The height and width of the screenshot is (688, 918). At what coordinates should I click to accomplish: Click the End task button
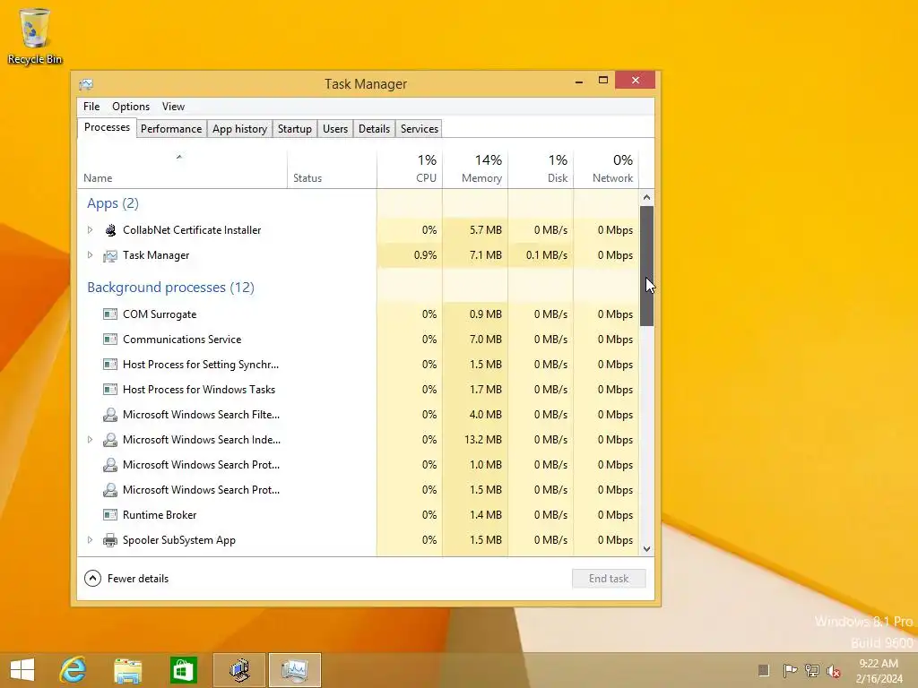click(x=609, y=579)
